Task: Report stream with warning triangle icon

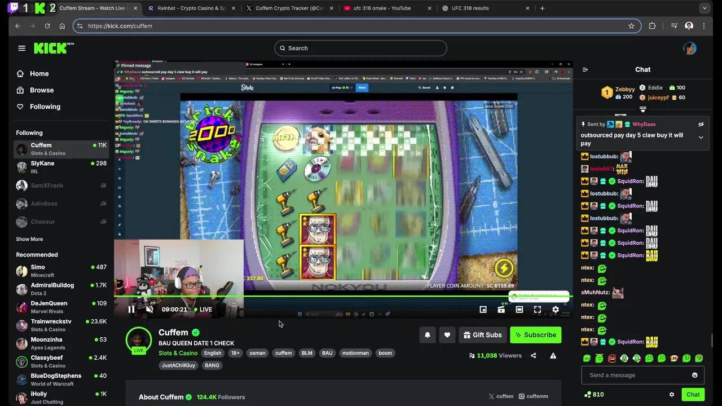Action: (553, 356)
